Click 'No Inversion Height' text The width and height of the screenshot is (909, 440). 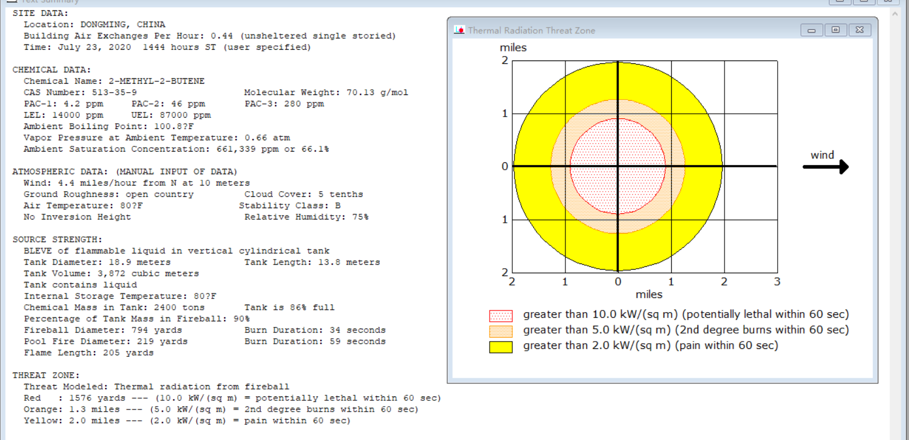pos(77,217)
